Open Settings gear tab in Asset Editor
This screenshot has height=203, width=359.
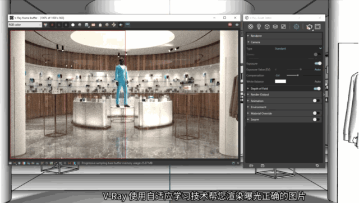coord(296,27)
